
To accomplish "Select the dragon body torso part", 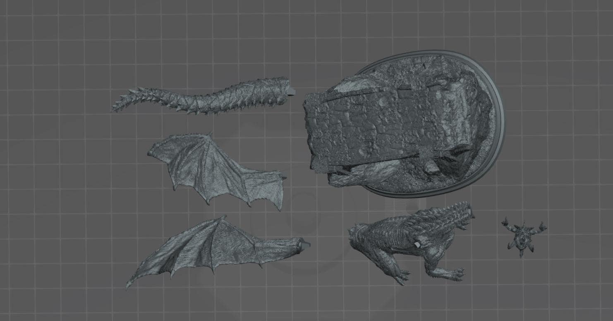I will 412,243.
